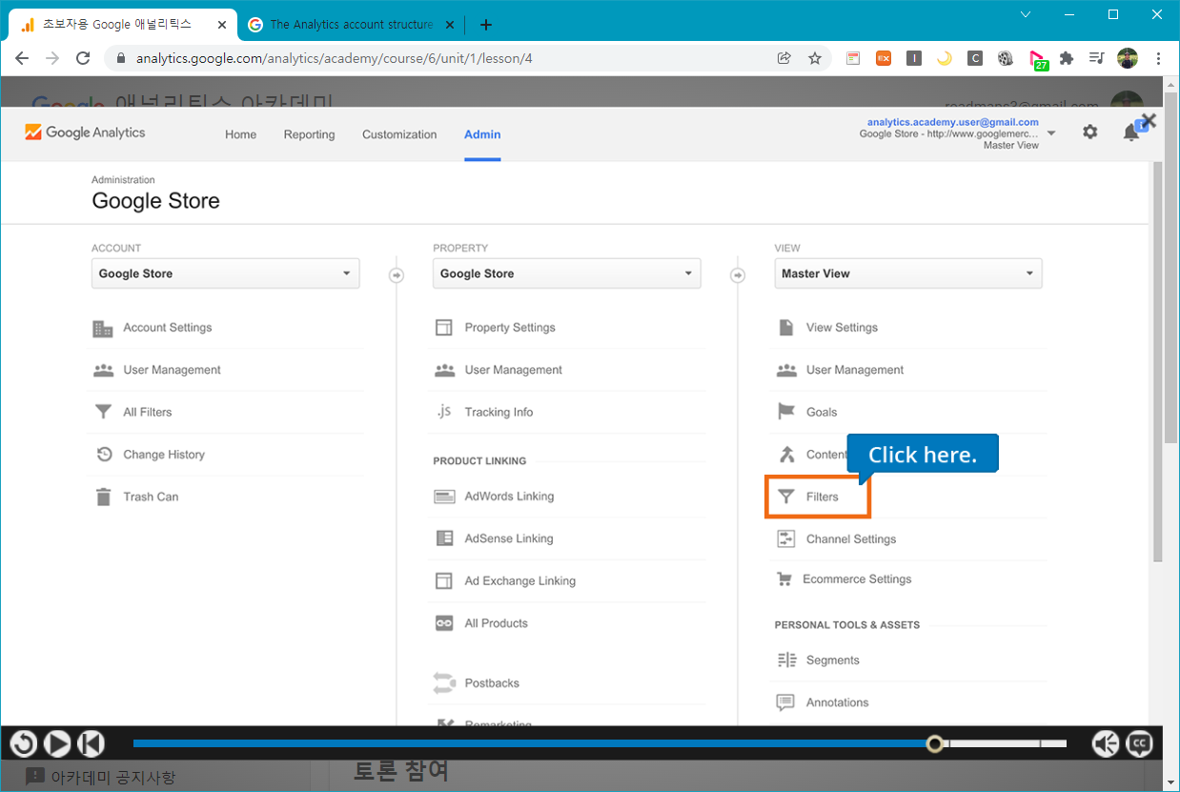
Task: Click the All Filters funnel icon
Action: [x=103, y=413]
